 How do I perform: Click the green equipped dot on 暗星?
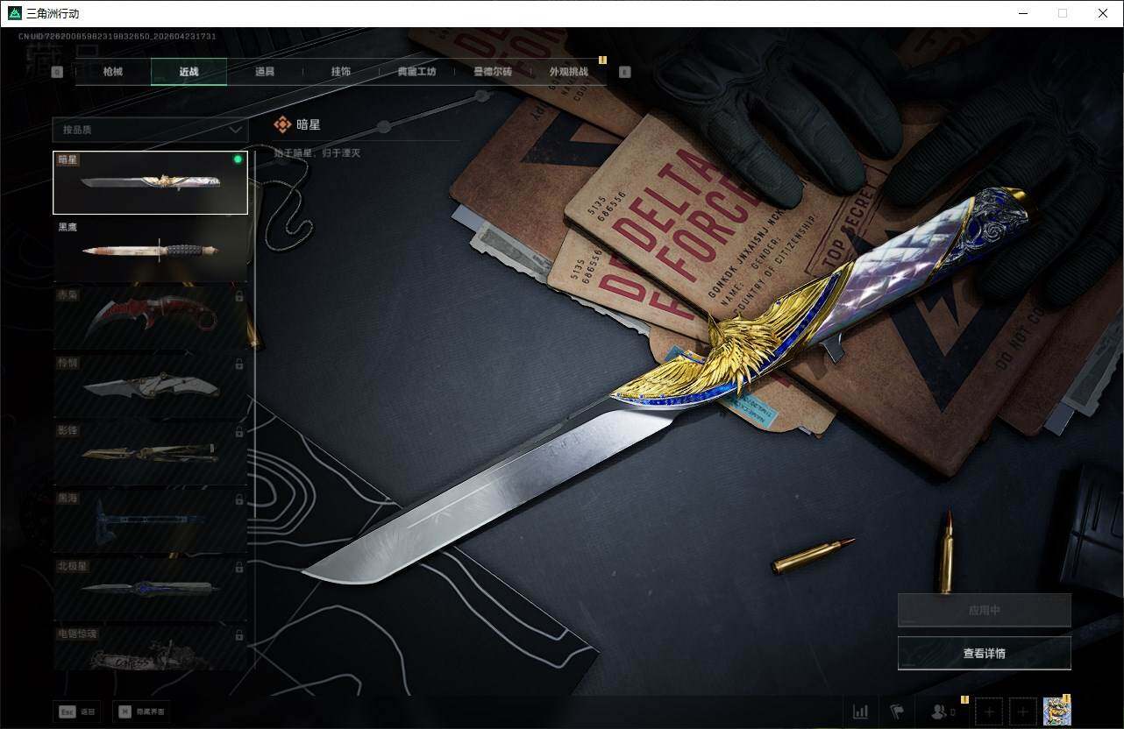coord(238,159)
